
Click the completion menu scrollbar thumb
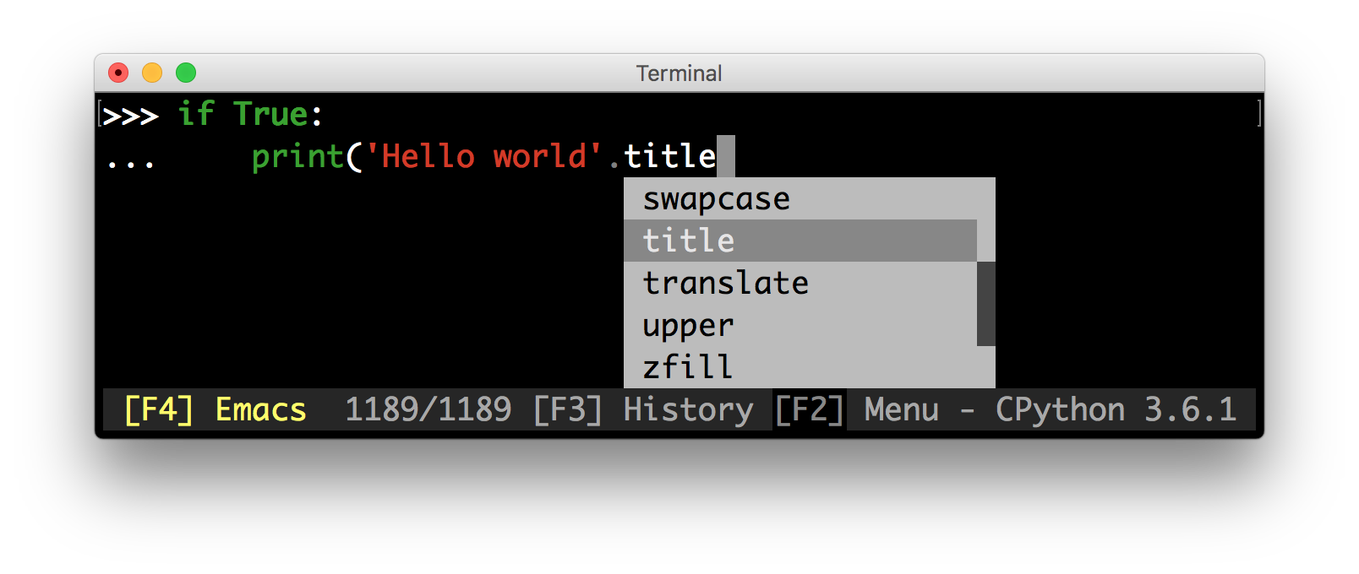[x=986, y=304]
